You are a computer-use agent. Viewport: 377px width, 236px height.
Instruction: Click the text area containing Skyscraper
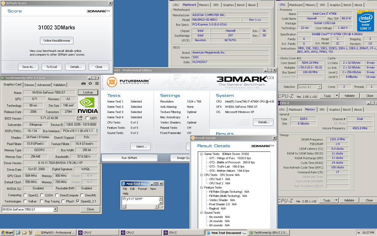141,200
